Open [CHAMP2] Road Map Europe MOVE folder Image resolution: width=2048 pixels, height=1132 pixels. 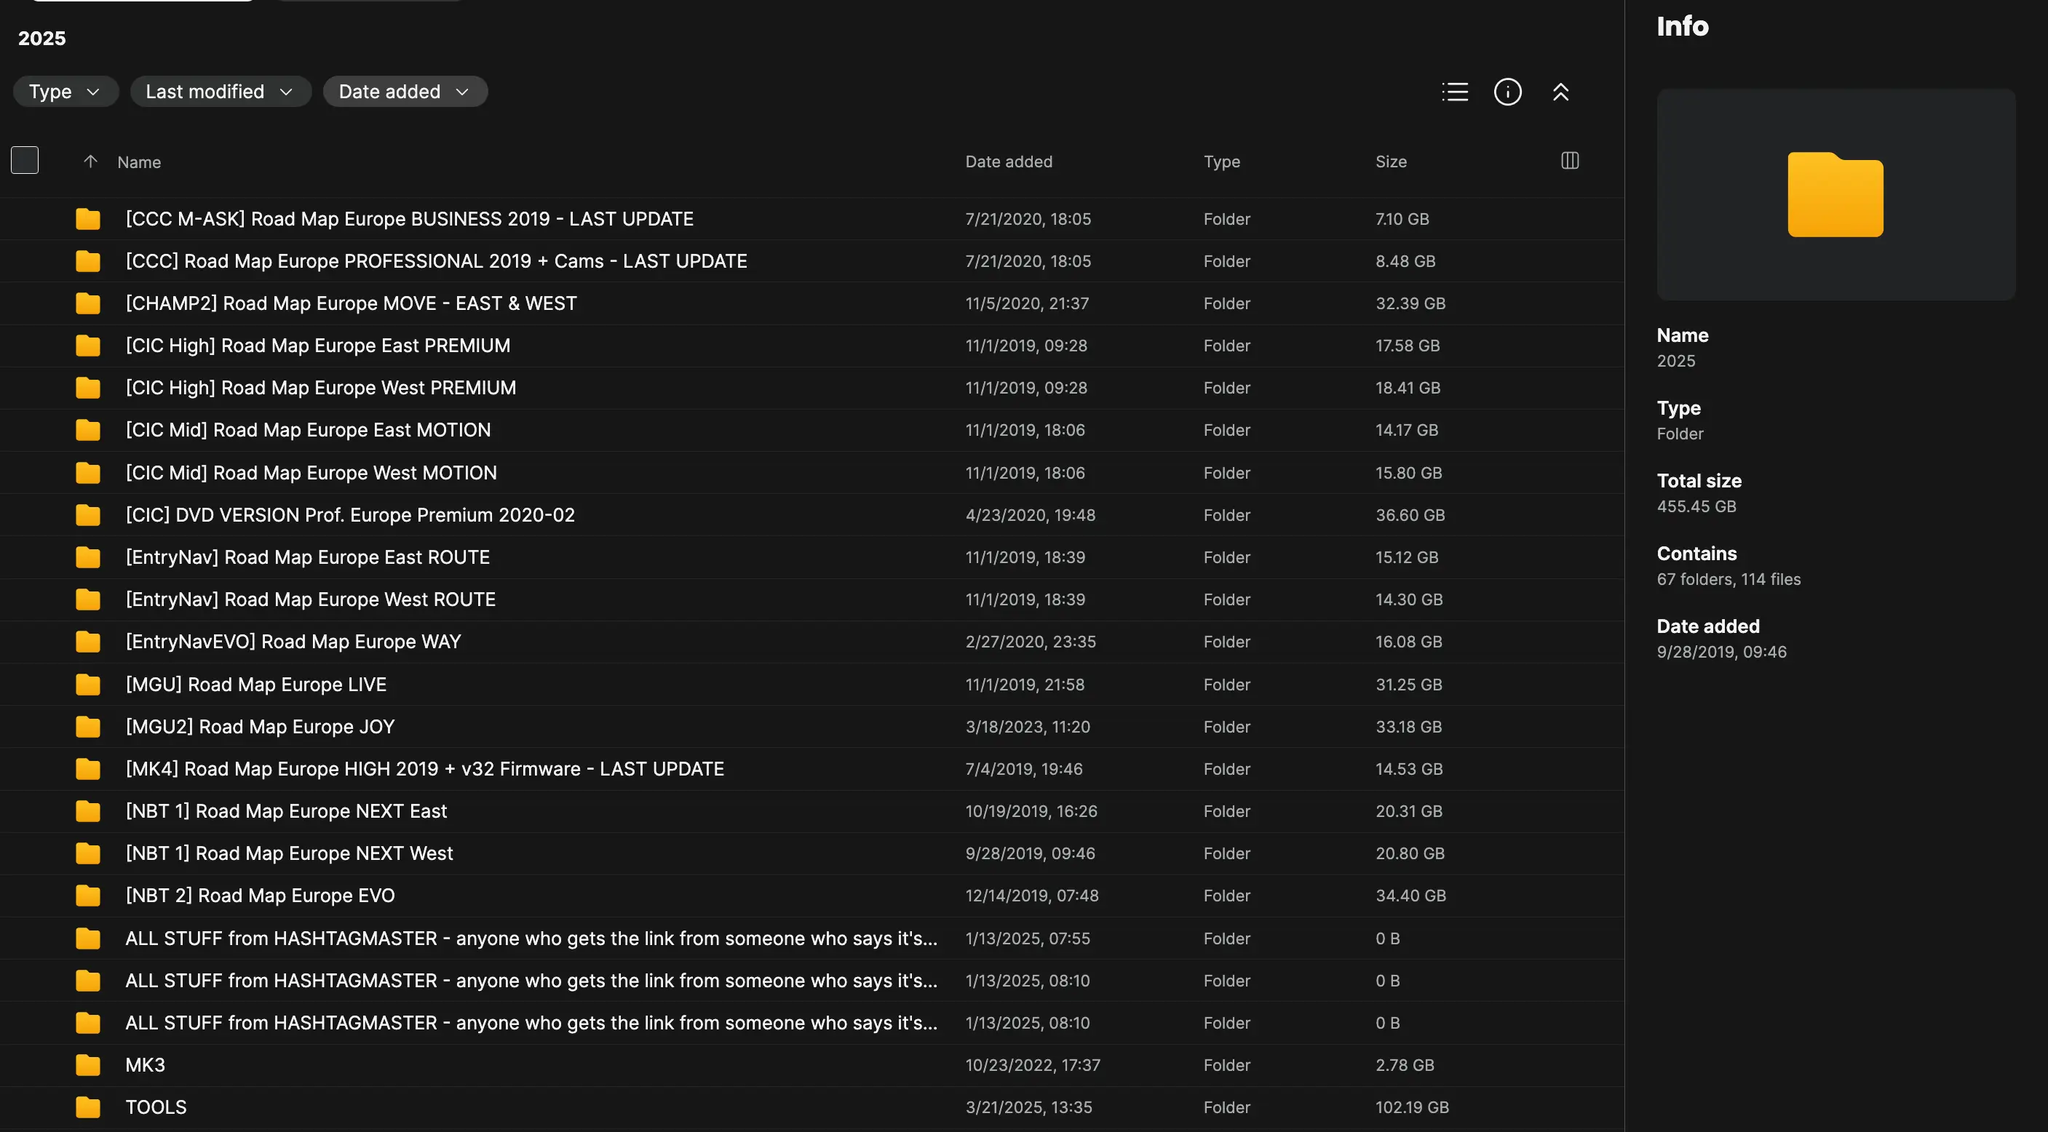(x=351, y=303)
